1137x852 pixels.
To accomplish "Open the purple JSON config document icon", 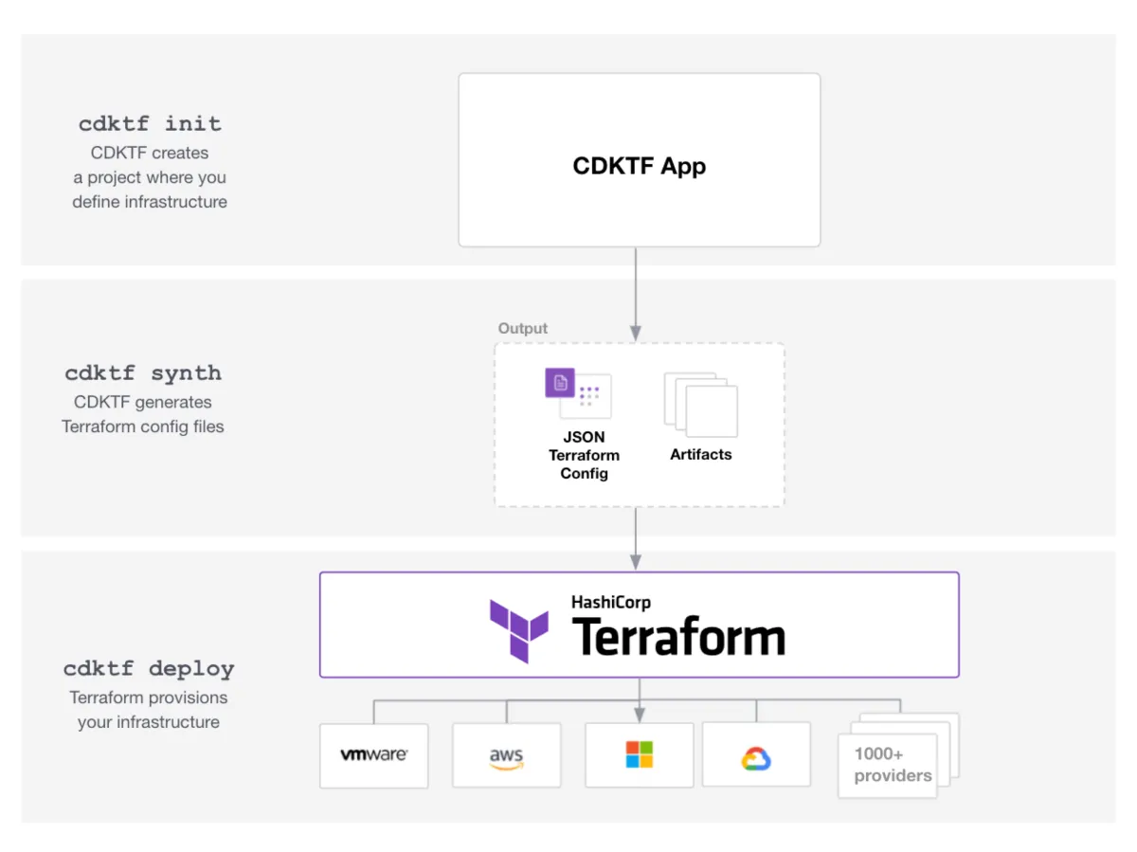I will coord(561,383).
